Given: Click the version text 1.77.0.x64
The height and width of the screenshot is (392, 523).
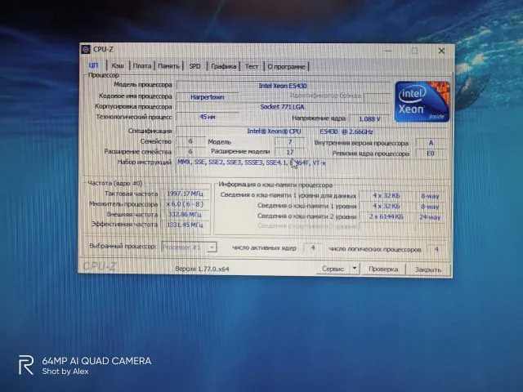Looking at the screenshot, I should pyautogui.click(x=202, y=269).
